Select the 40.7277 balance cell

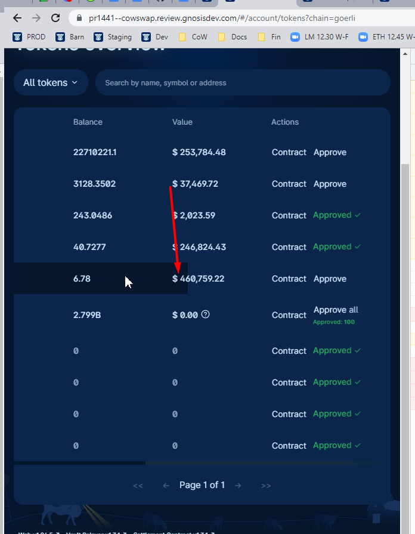[x=89, y=247]
